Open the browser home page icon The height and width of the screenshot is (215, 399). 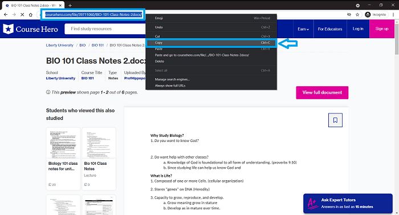pos(31,15)
